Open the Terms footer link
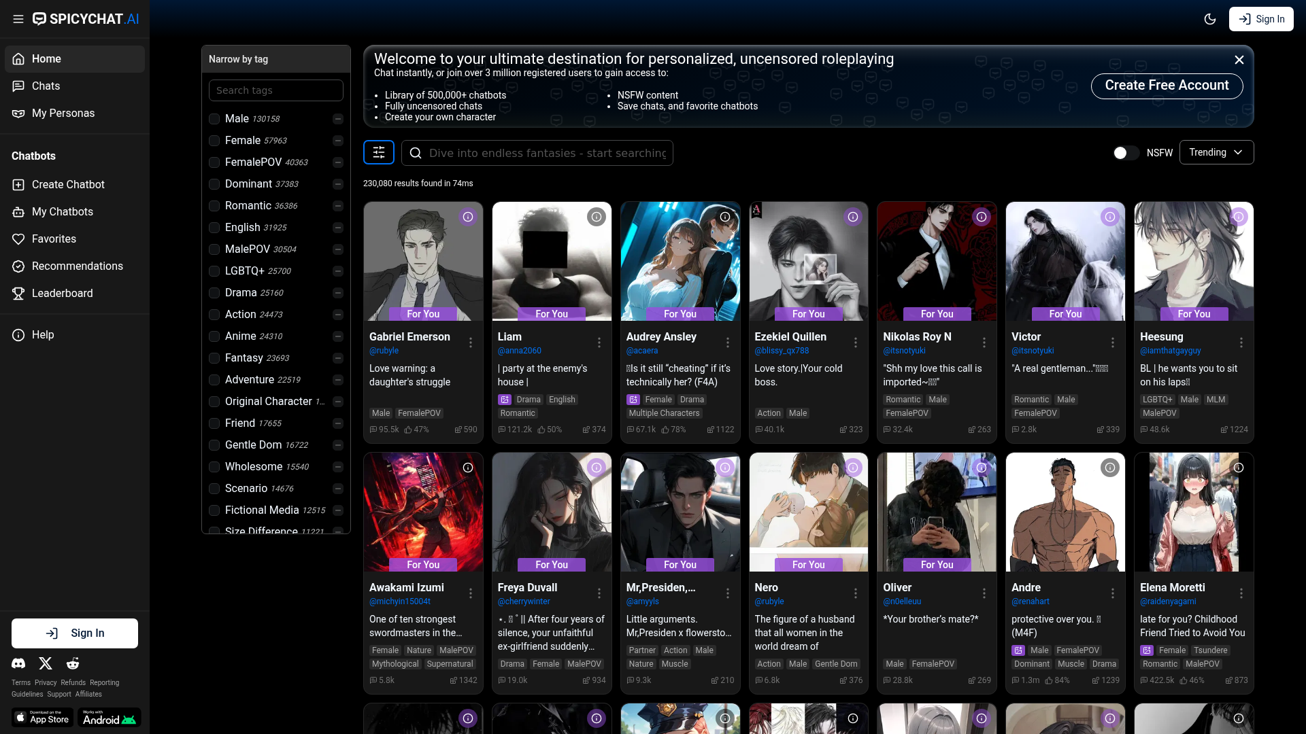 coord(21,682)
